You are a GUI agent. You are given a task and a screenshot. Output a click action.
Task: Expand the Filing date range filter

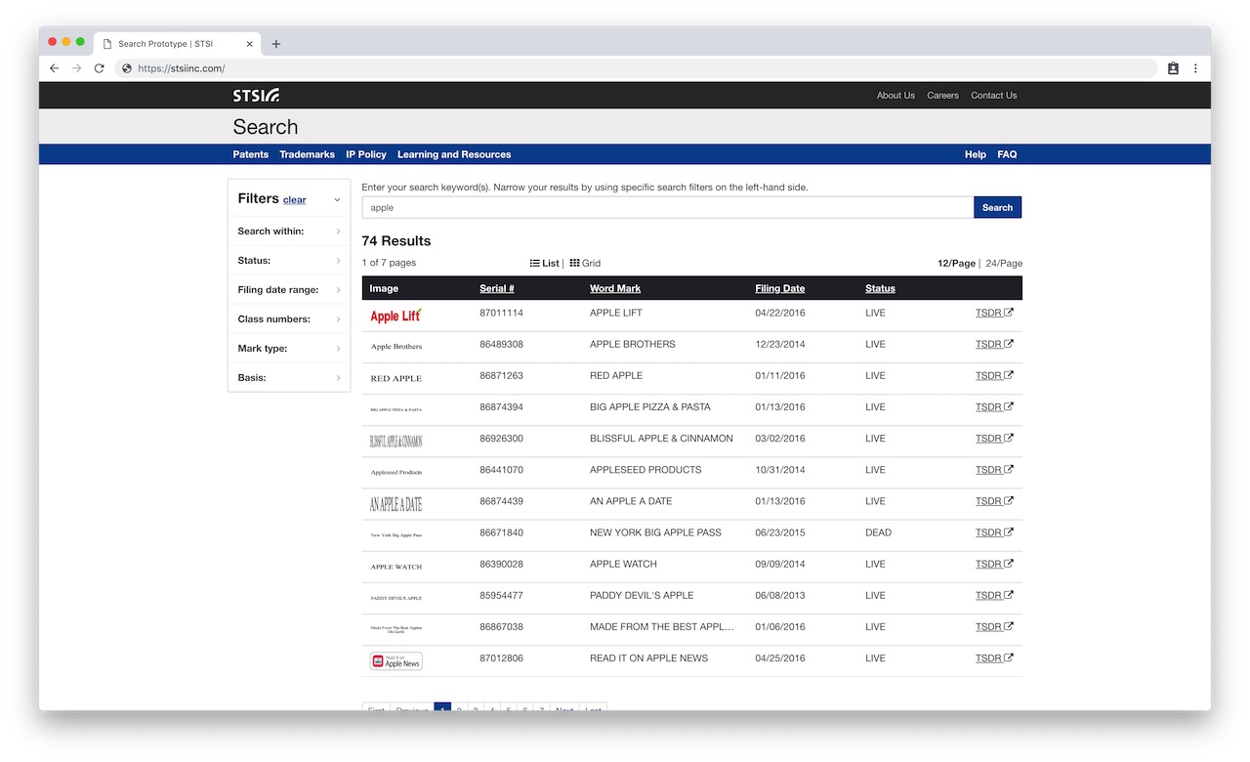click(x=288, y=290)
